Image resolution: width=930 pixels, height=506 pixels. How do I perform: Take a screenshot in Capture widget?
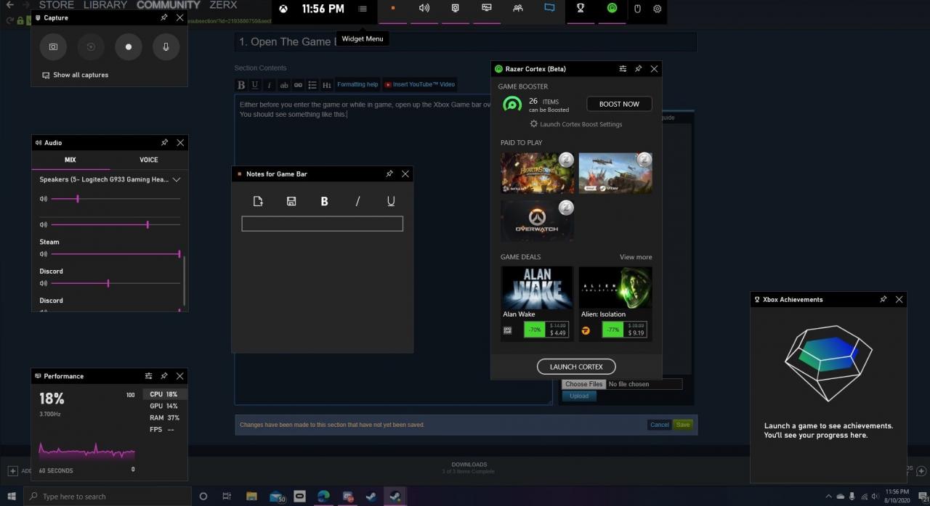[53, 46]
